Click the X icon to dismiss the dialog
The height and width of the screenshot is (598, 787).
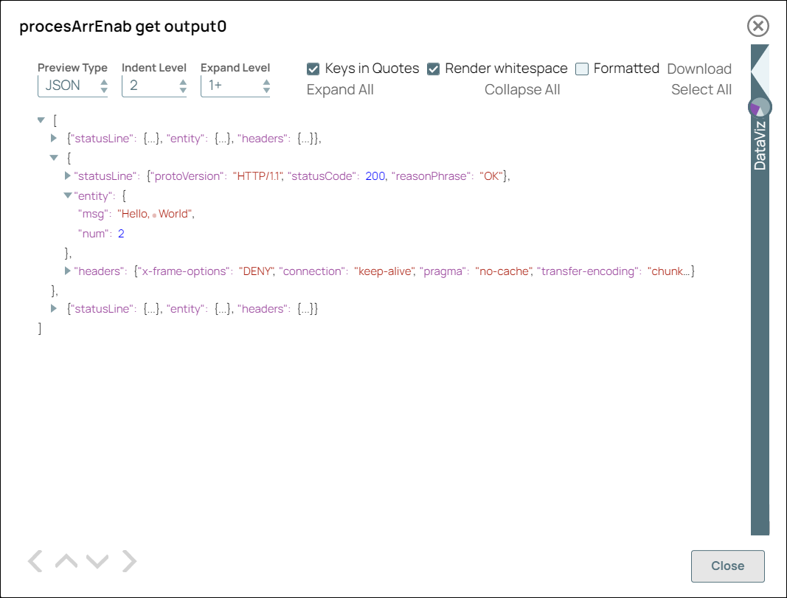pyautogui.click(x=758, y=27)
